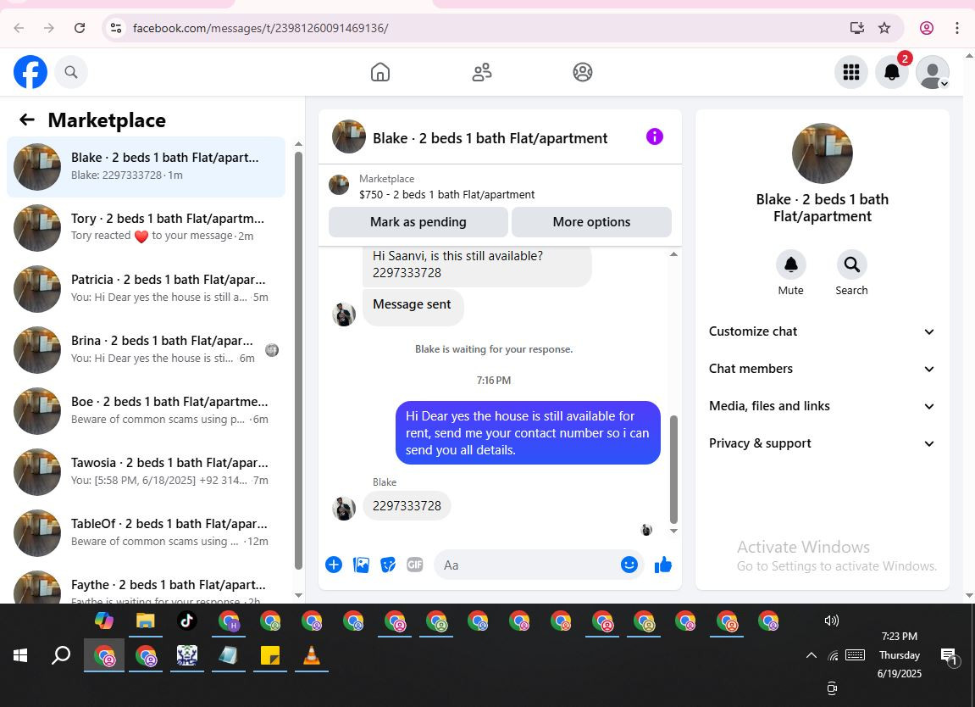Show hidden system tray icons chevron
Viewport: 975px width, 707px height.
(x=811, y=654)
